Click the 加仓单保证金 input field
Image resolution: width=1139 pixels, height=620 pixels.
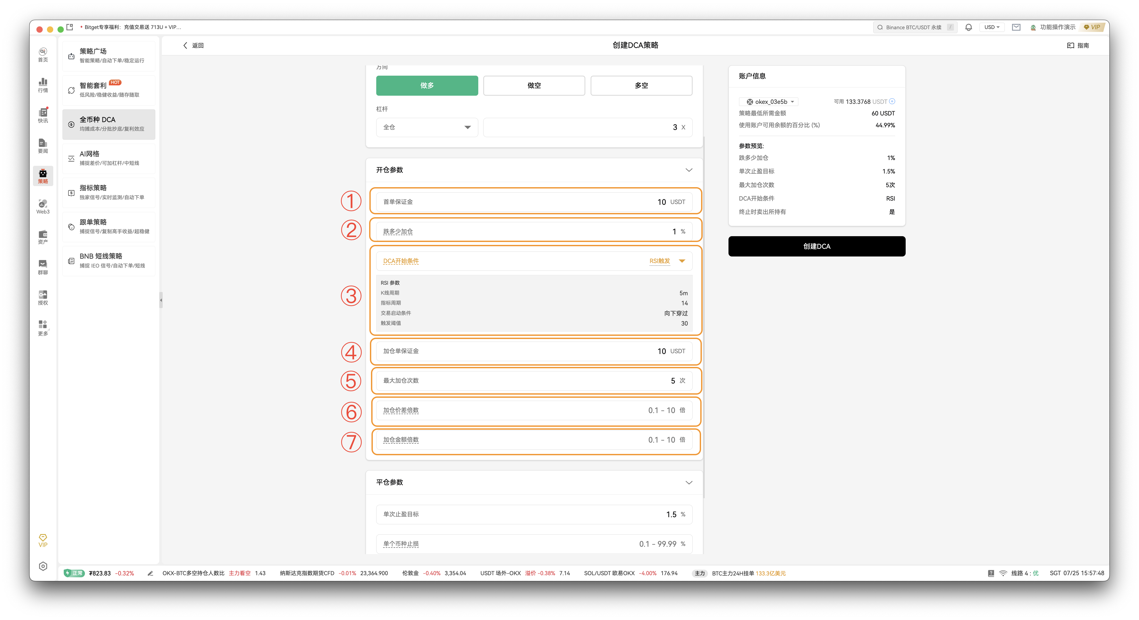click(534, 351)
